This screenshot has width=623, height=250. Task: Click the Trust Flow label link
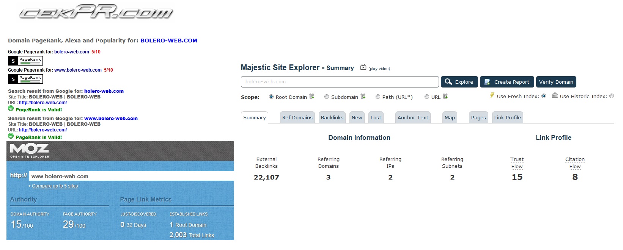517,163
